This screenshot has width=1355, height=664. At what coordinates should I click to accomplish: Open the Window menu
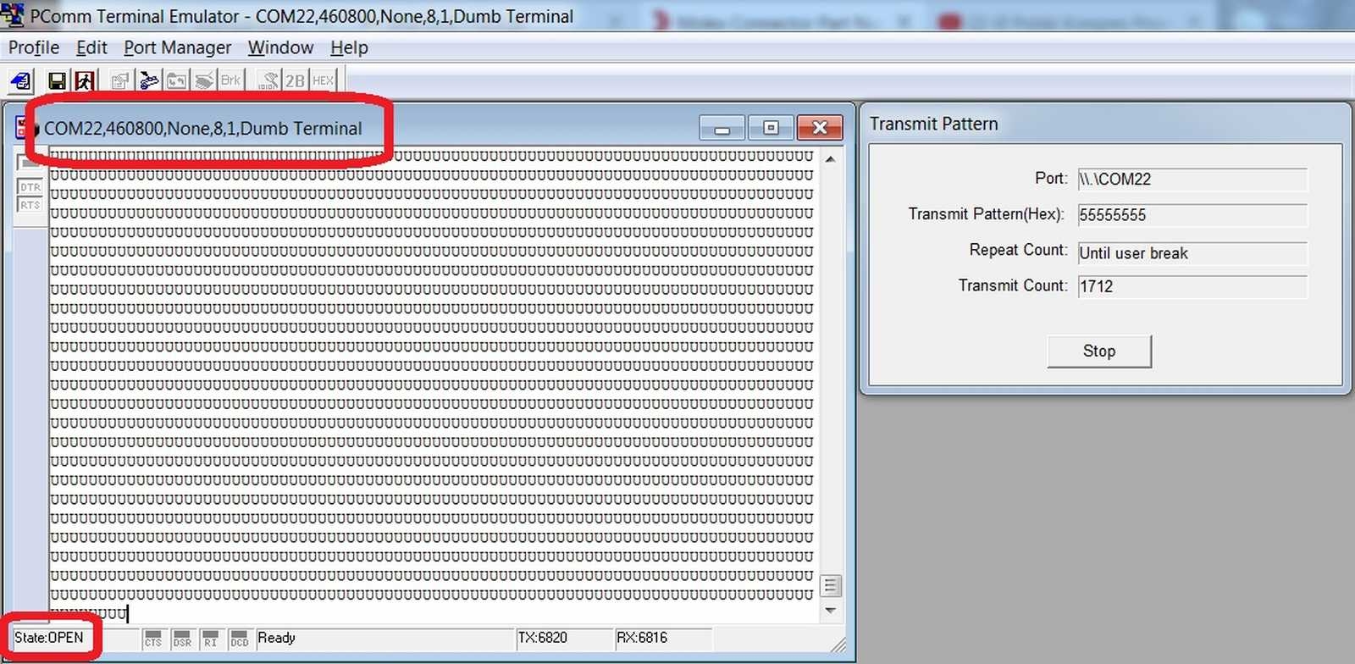pos(280,47)
